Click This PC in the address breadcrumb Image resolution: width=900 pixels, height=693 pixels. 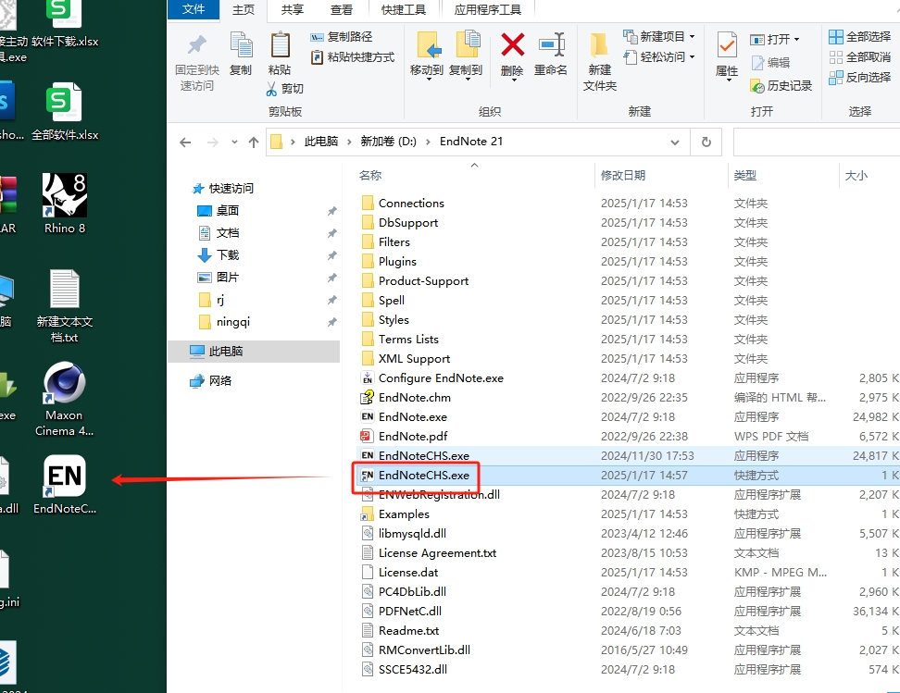[x=321, y=142]
